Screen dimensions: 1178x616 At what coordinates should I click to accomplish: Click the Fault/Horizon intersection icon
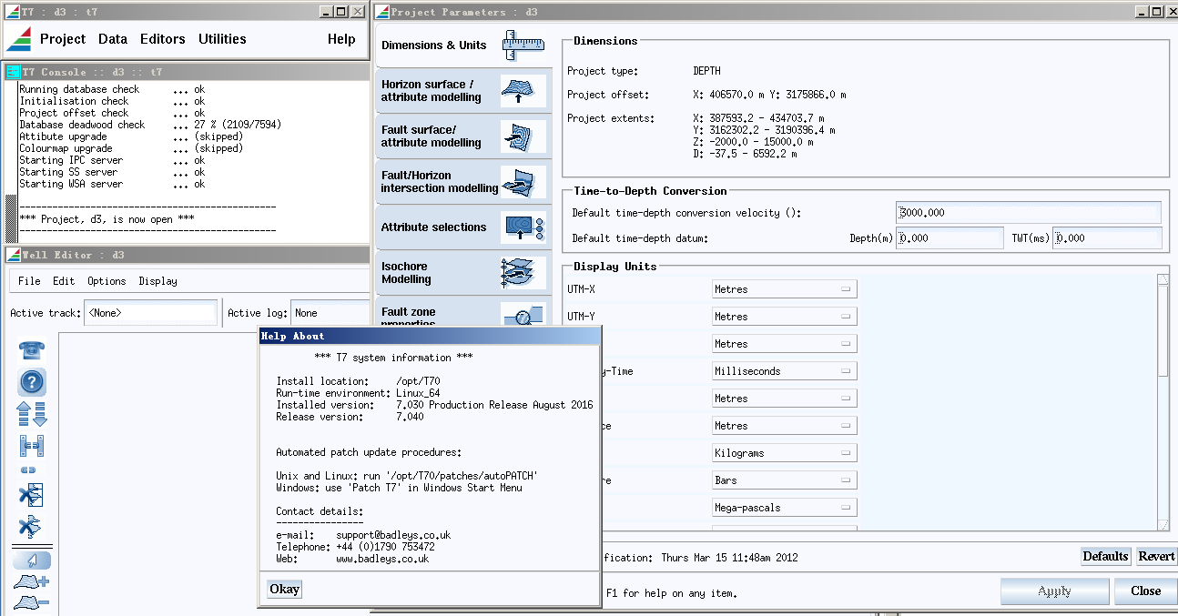click(523, 181)
